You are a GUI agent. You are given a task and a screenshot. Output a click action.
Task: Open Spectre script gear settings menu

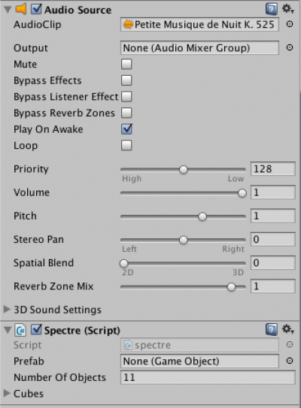[x=287, y=329]
